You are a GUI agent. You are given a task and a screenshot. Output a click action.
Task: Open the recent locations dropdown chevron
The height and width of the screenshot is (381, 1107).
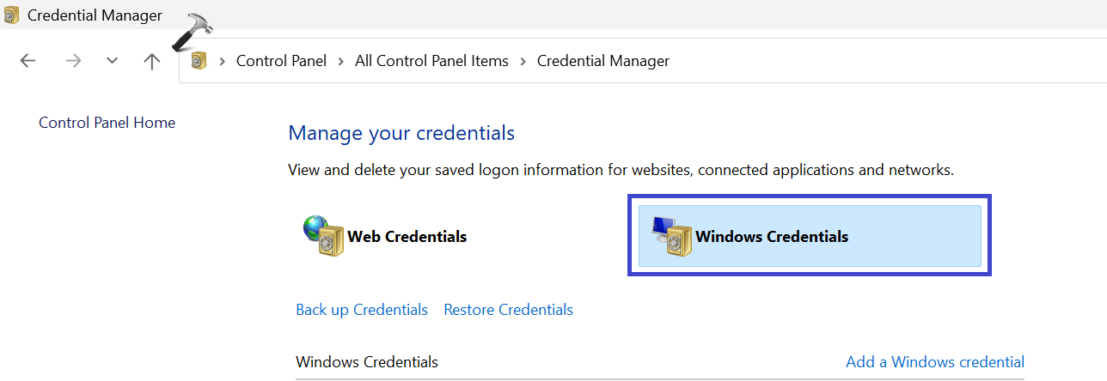coord(112,61)
